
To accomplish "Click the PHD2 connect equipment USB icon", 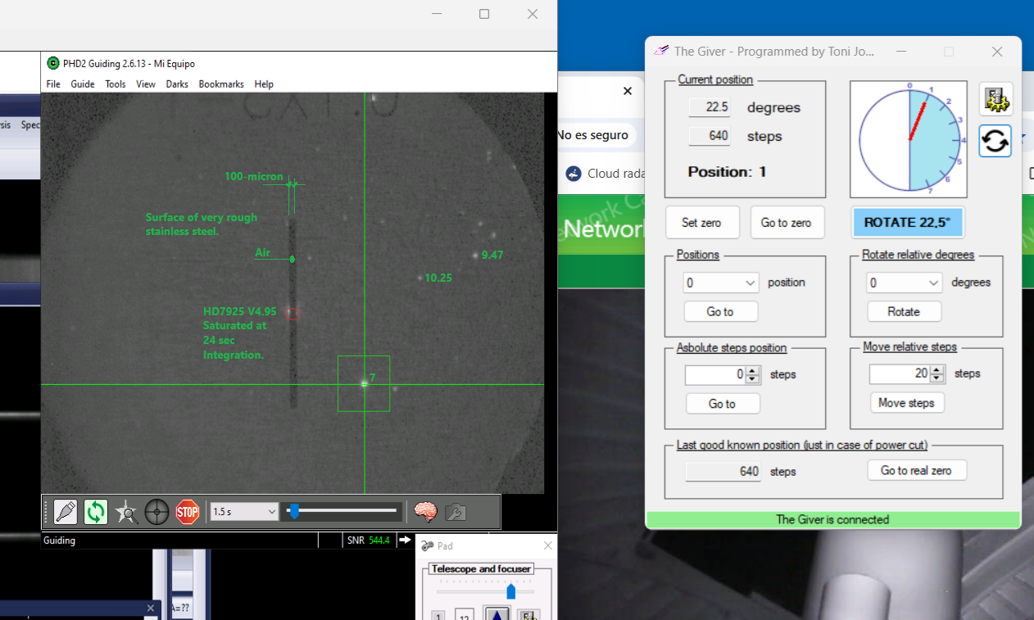I will click(x=66, y=512).
